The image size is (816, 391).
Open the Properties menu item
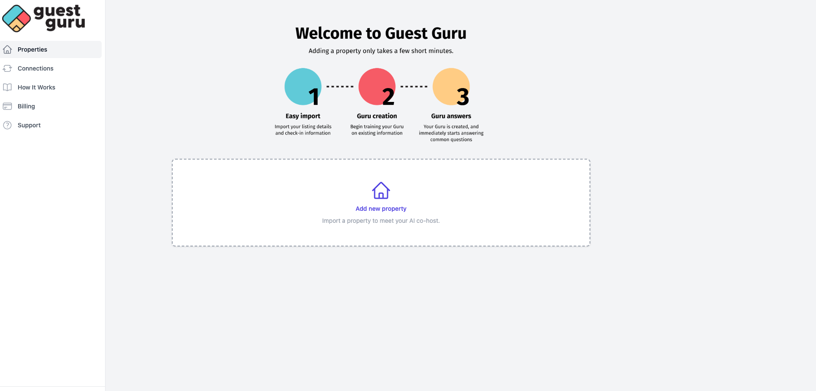pos(51,49)
